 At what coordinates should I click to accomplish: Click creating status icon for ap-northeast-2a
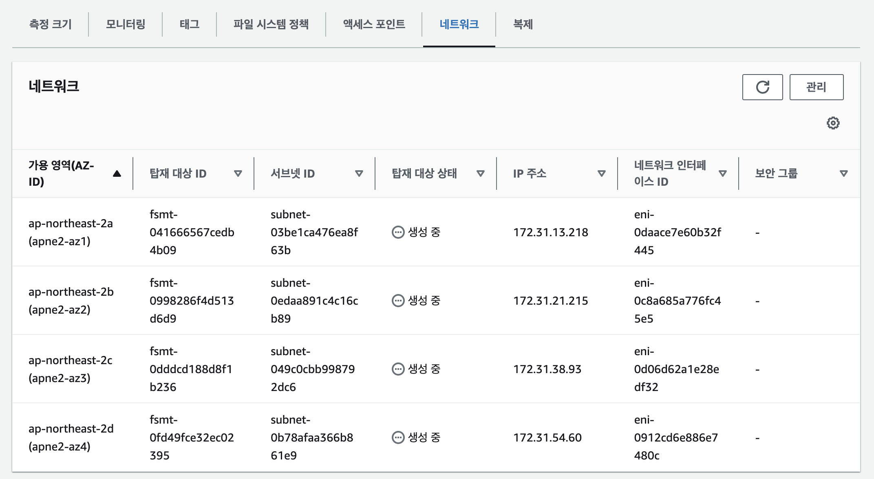click(397, 232)
